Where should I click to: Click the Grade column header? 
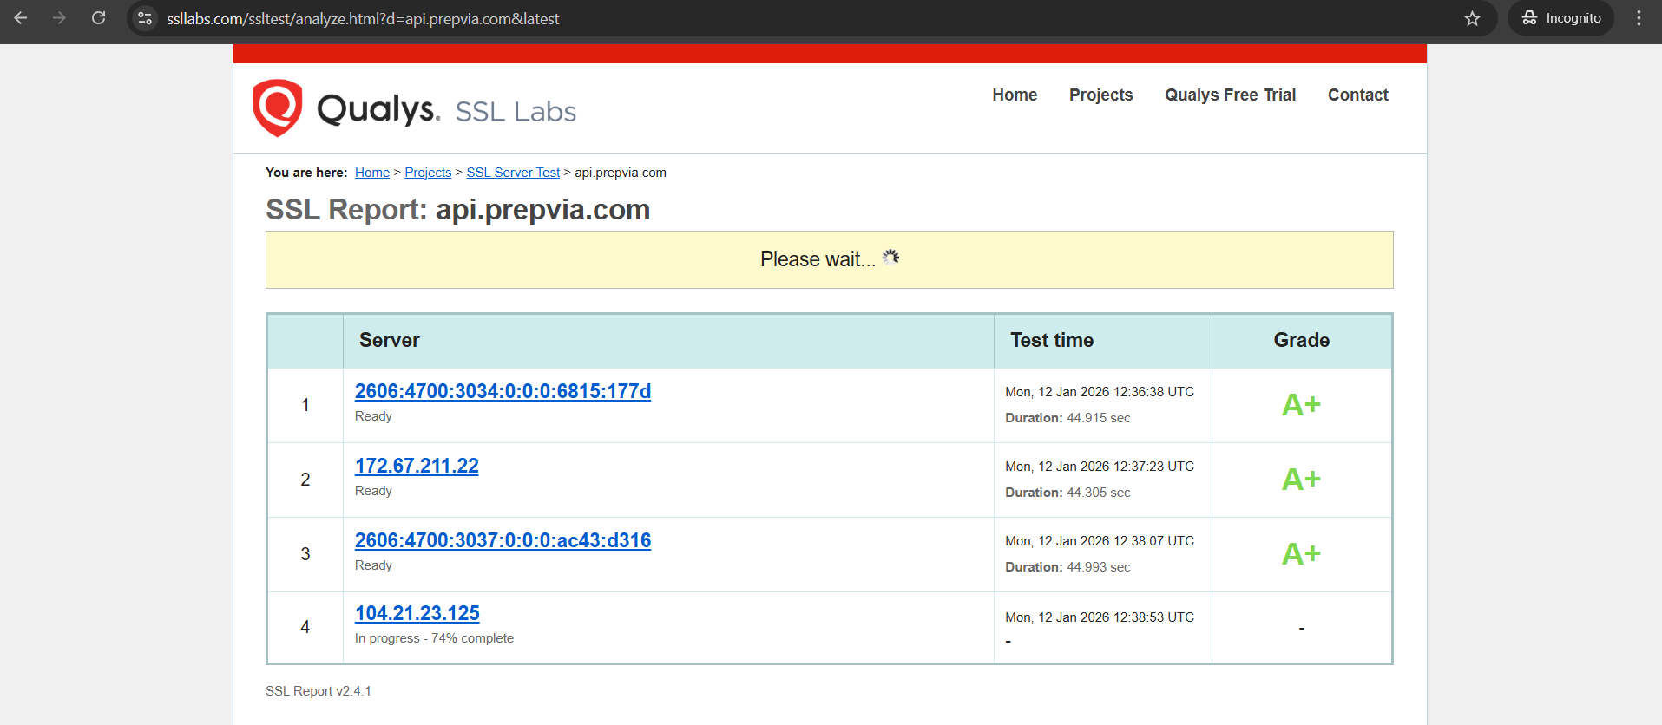coord(1301,340)
